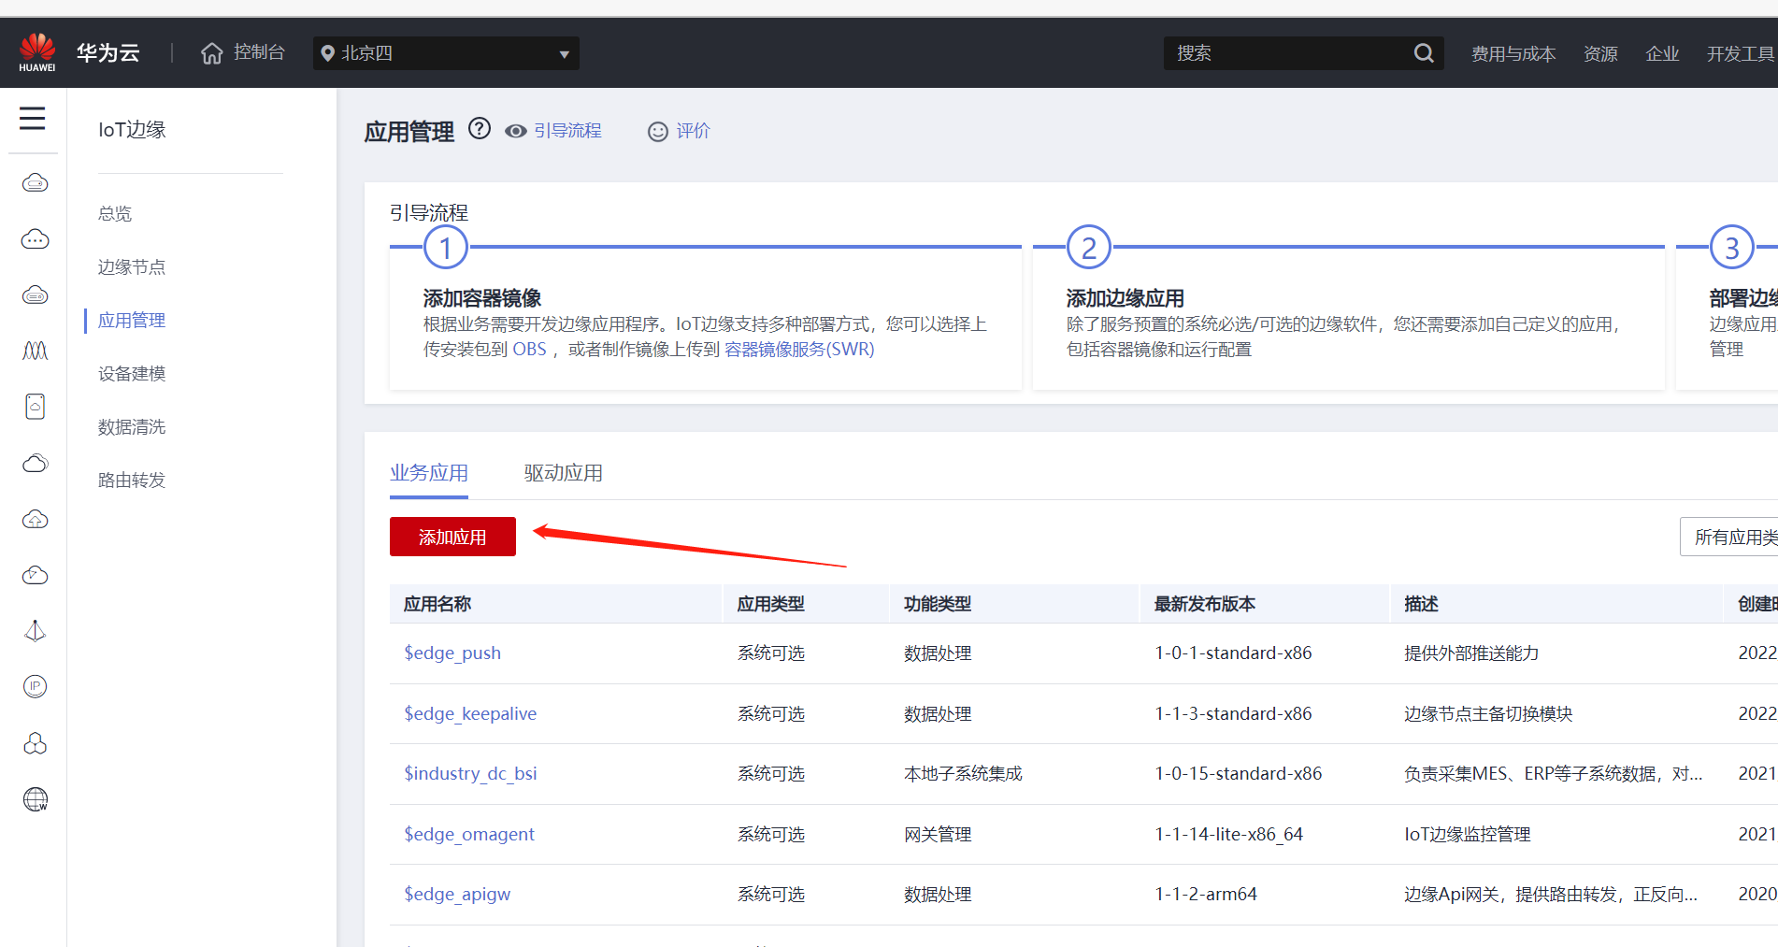Click the smiley 评价 icon
The image size is (1778, 947).
[658, 132]
